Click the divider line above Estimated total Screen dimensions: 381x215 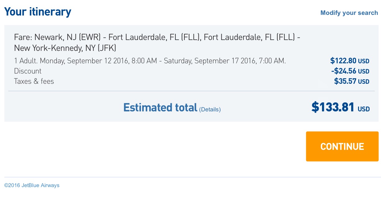[191, 91]
